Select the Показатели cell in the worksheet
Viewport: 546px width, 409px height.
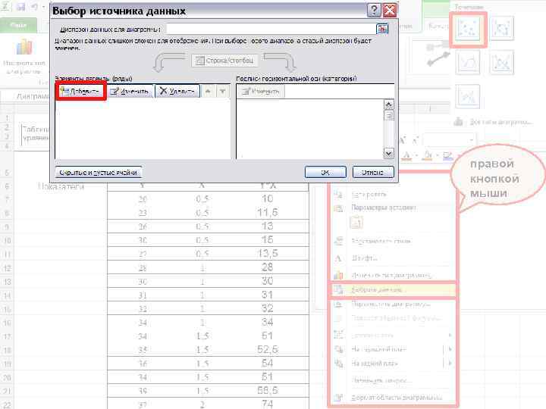(x=61, y=186)
